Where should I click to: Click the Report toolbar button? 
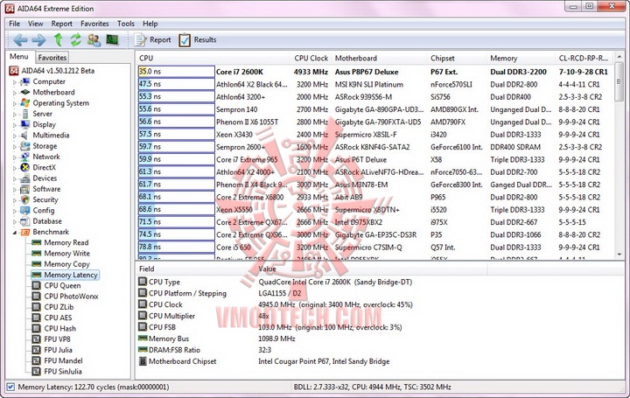152,39
